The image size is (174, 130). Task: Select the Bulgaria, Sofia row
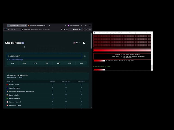47,95
